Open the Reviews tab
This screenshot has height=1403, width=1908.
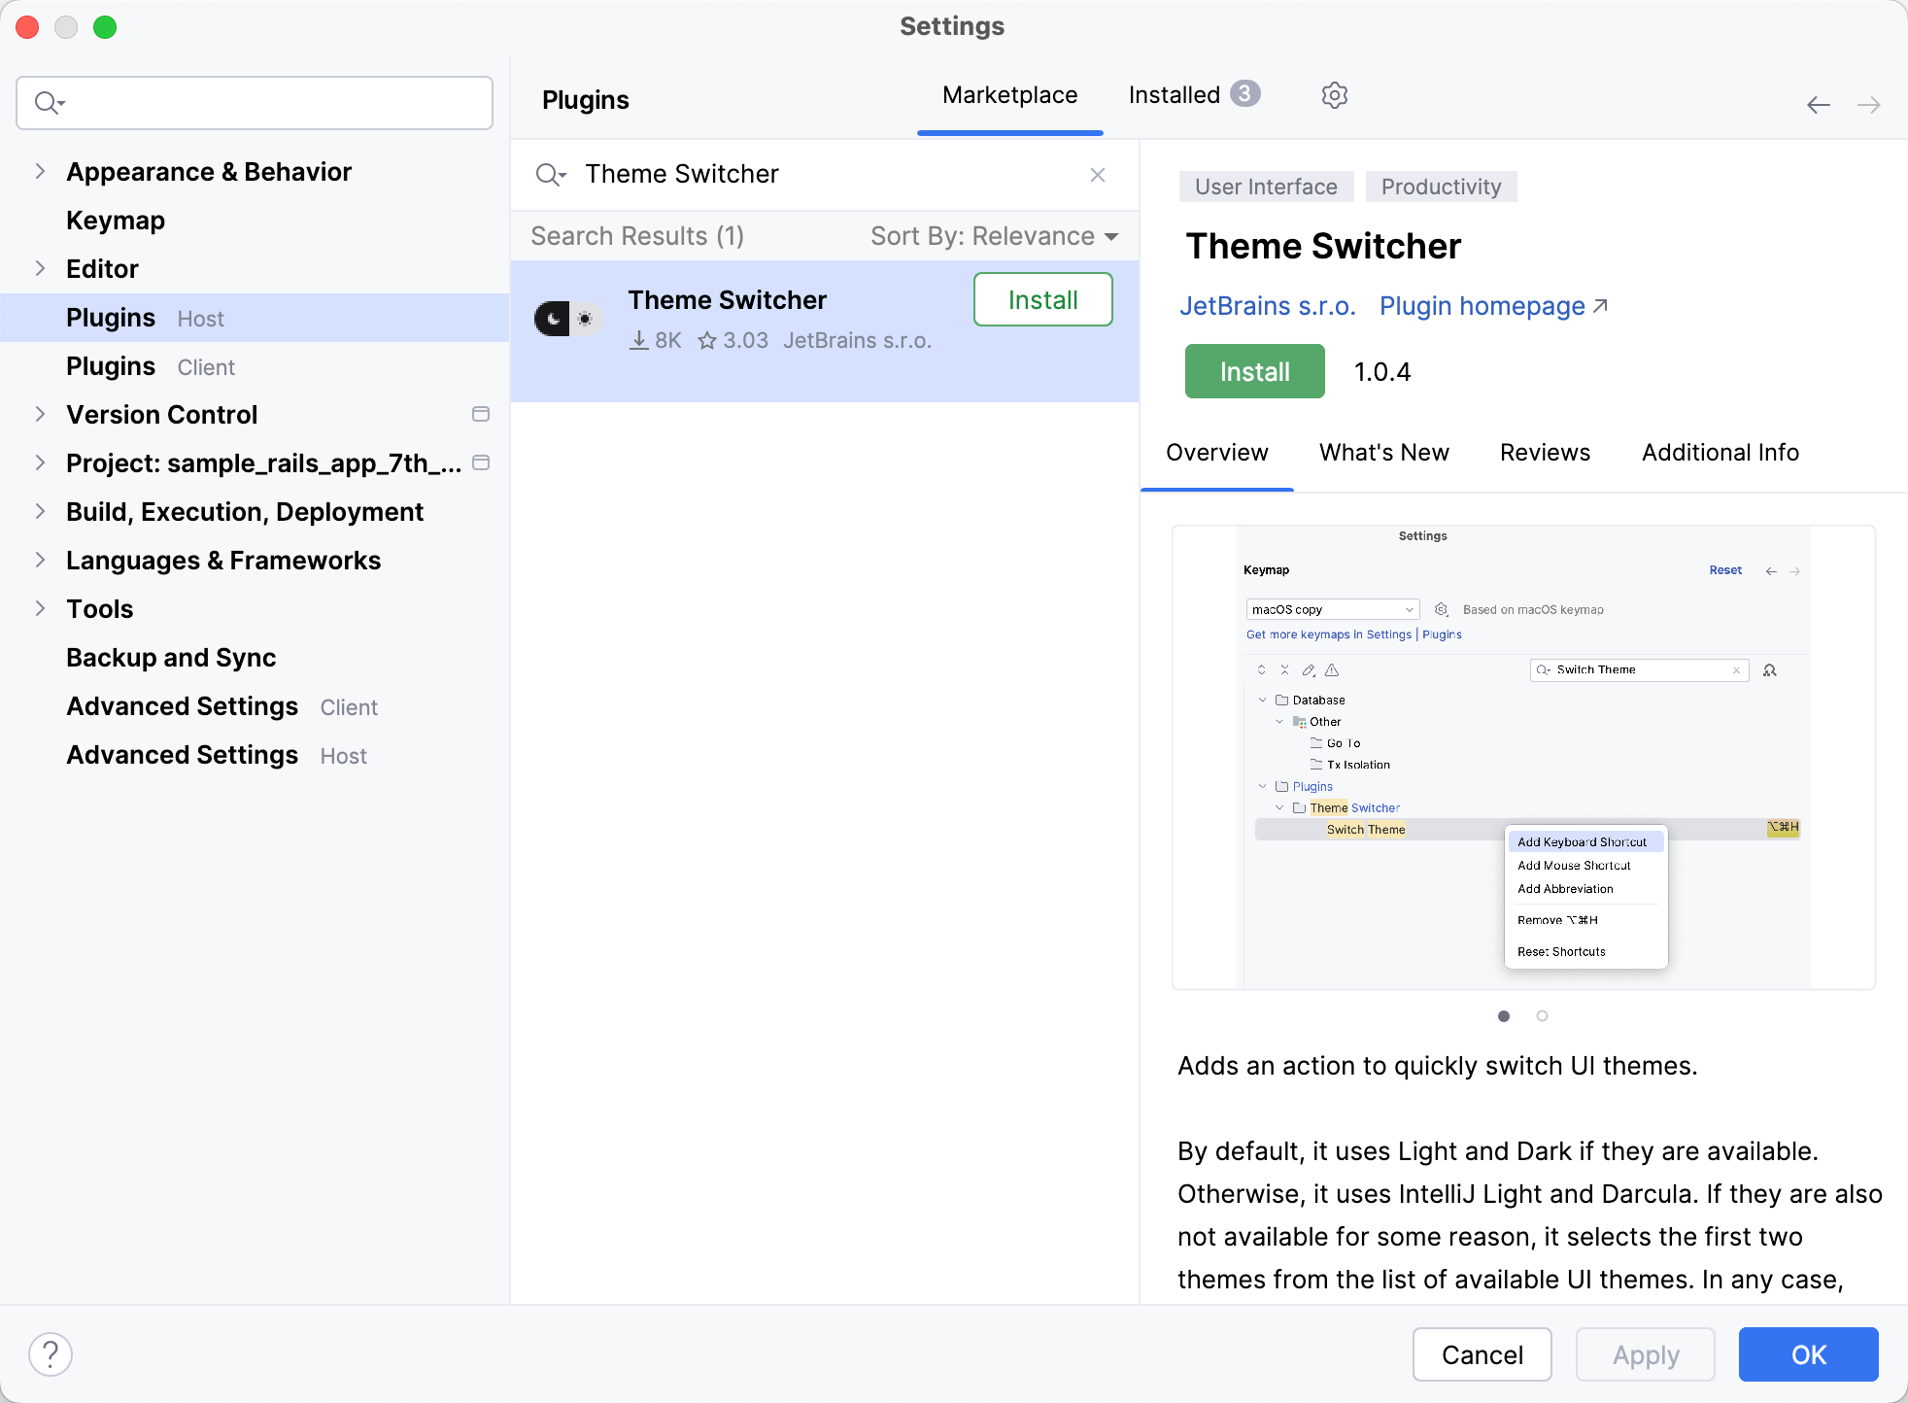pos(1544,452)
